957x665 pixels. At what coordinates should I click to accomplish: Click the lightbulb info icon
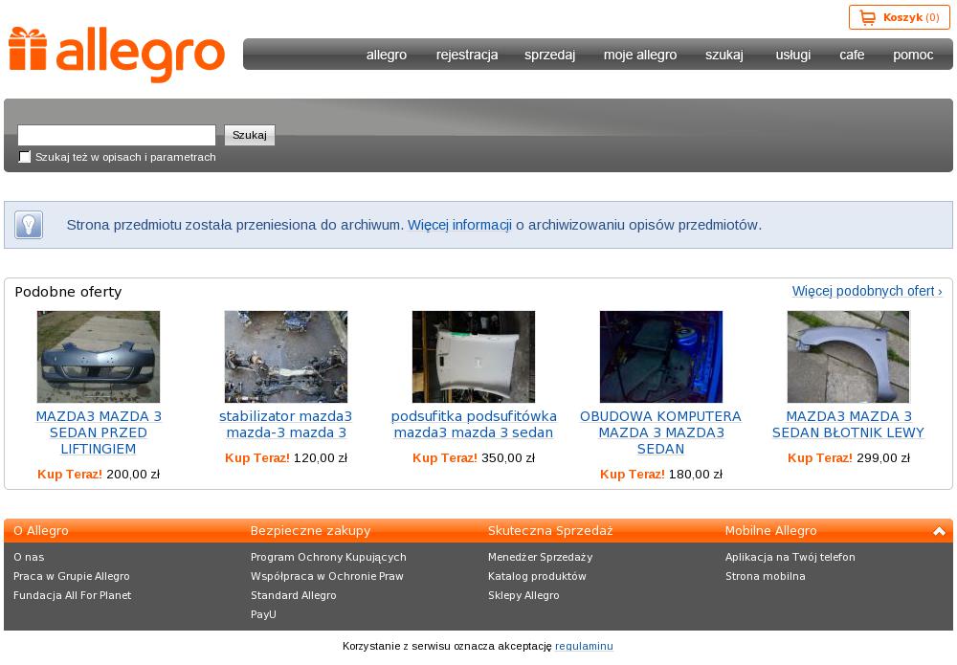coord(29,225)
